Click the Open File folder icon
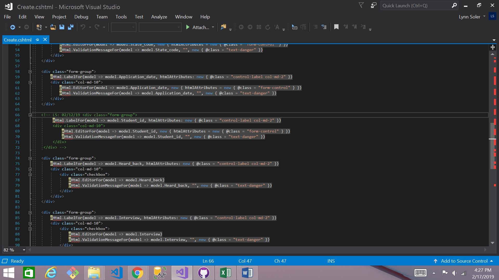Screen dimensions: 499x280 click(53, 27)
